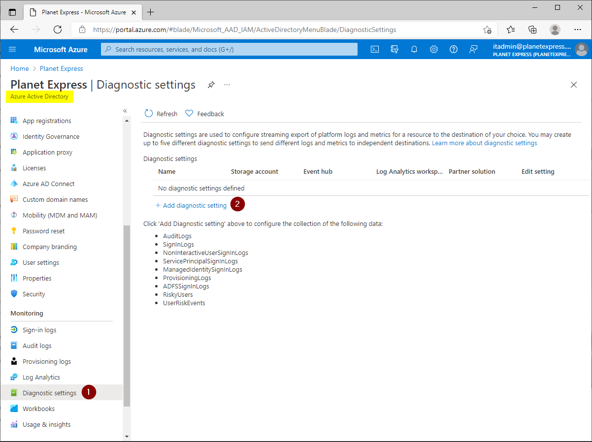Click the help question mark icon
Screen dimensions: 592x442
(x=454, y=49)
